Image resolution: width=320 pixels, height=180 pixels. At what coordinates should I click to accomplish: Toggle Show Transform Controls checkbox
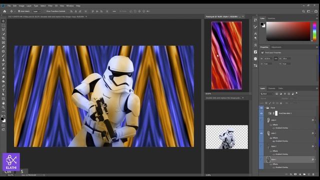(x=45, y=11)
